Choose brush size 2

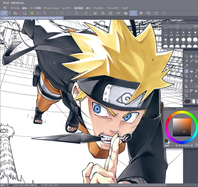click(183, 41)
